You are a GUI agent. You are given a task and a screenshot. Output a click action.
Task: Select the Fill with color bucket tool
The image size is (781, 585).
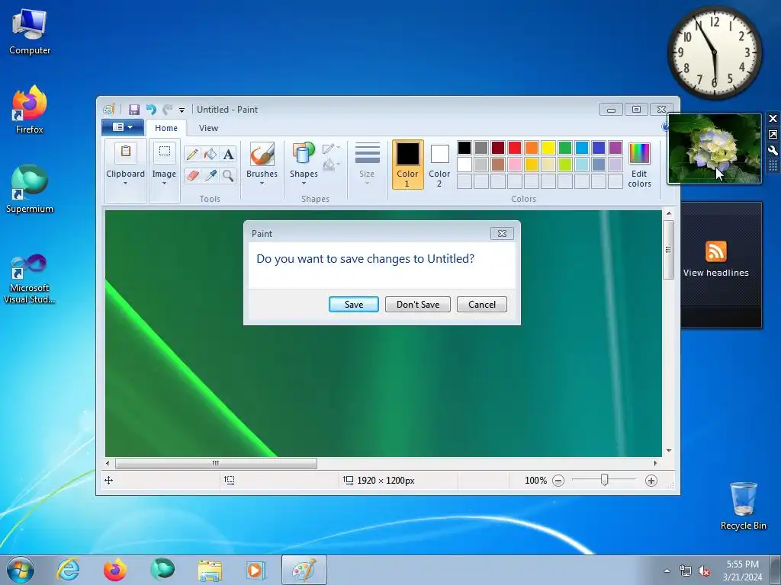point(211,154)
